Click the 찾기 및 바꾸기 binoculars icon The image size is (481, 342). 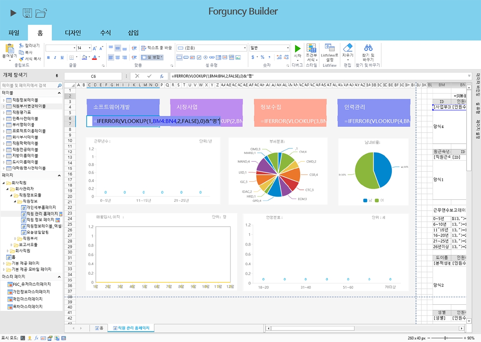coord(368,48)
